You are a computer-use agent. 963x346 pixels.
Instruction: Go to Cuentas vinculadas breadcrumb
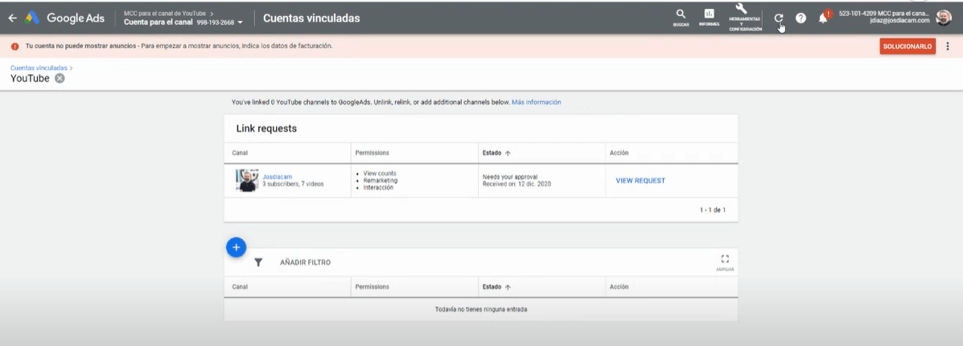(39, 68)
